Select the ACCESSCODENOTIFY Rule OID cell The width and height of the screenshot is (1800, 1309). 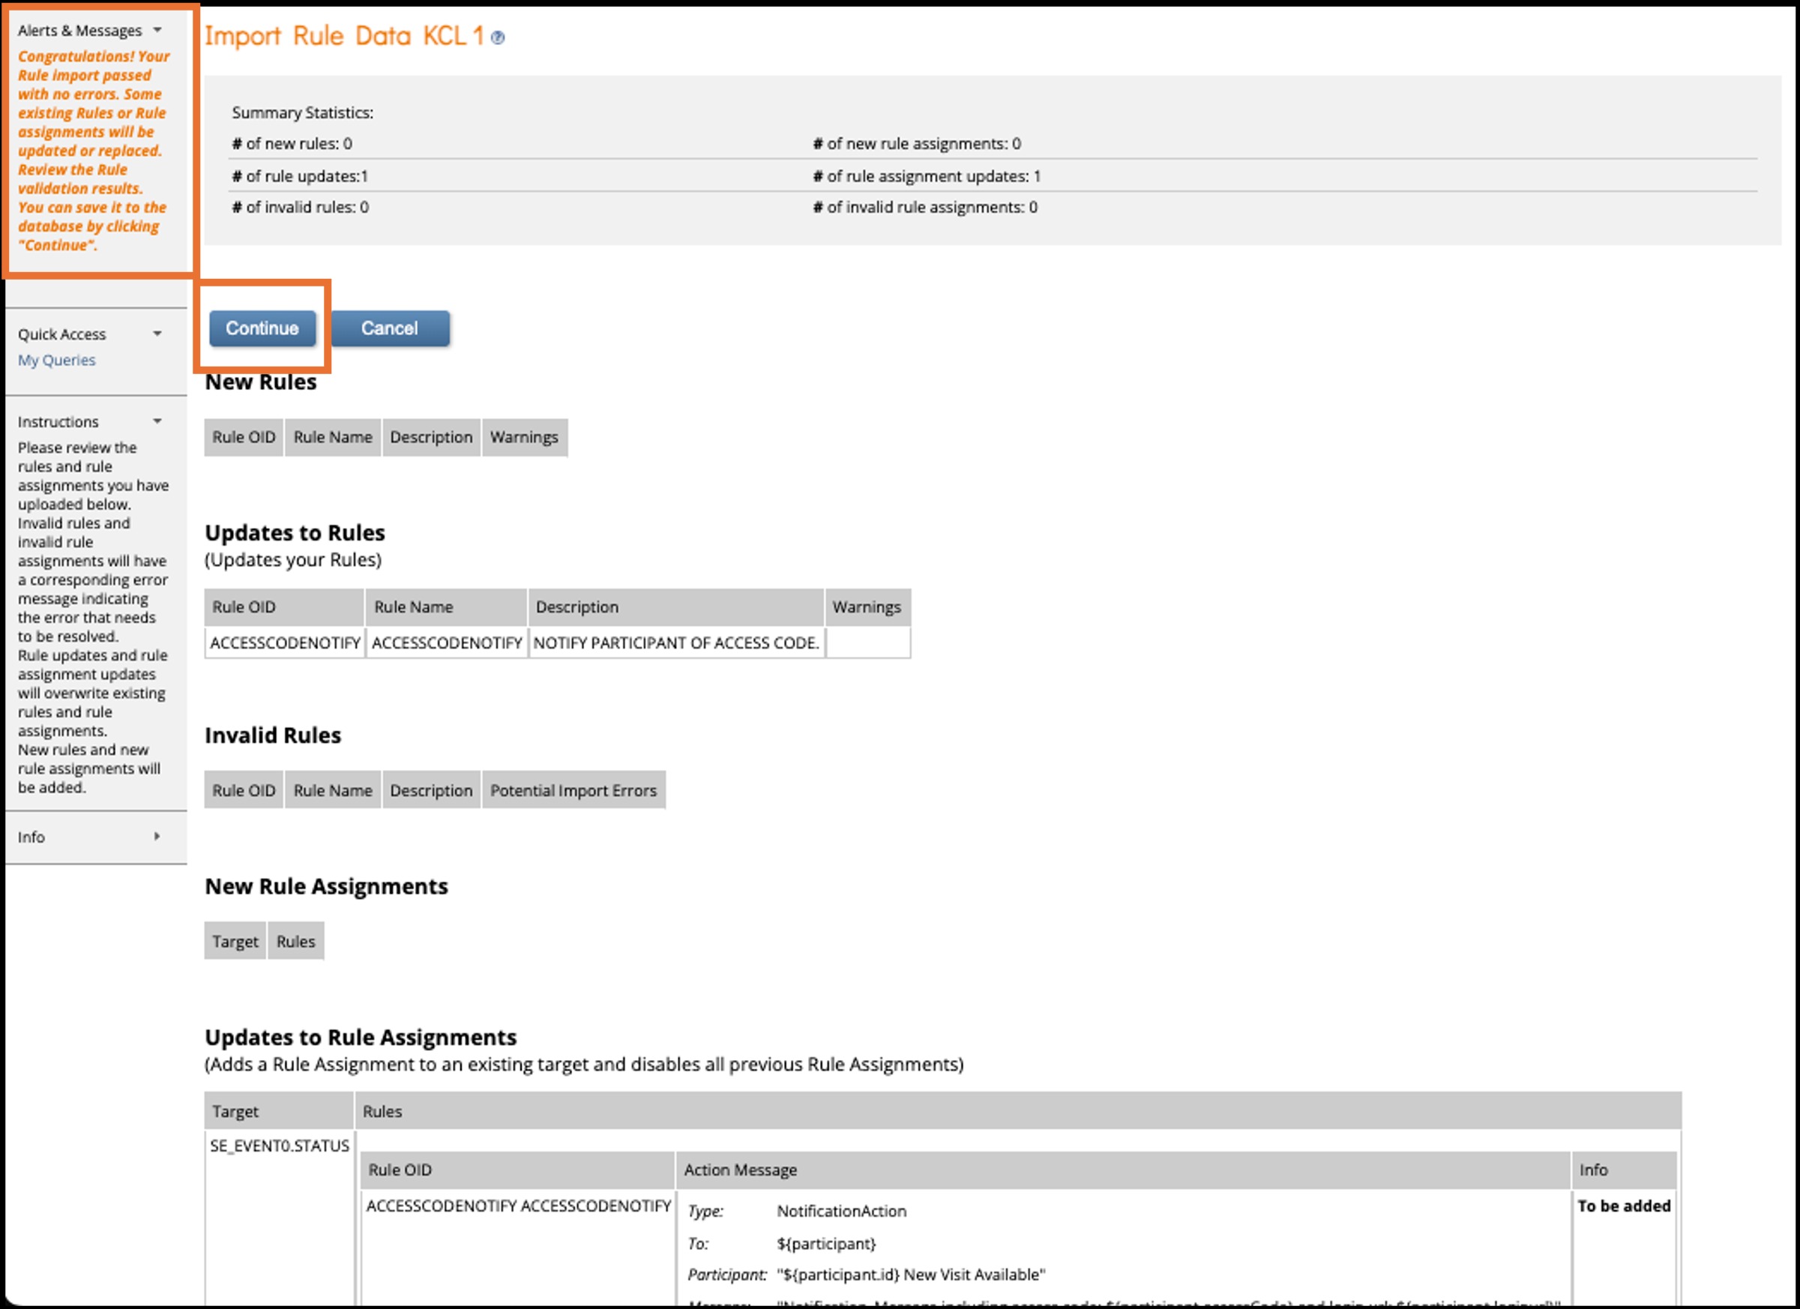tap(285, 643)
